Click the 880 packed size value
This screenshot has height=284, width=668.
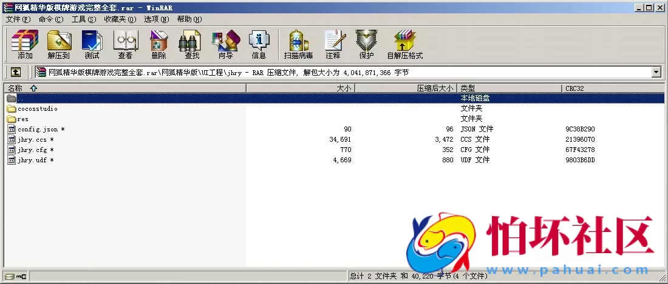(448, 160)
